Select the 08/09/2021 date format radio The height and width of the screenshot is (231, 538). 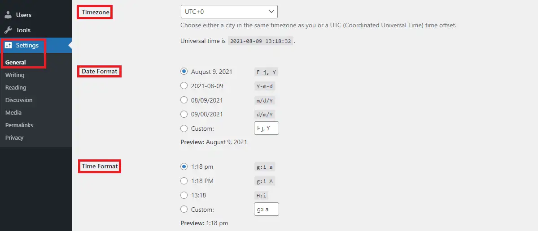[184, 100]
